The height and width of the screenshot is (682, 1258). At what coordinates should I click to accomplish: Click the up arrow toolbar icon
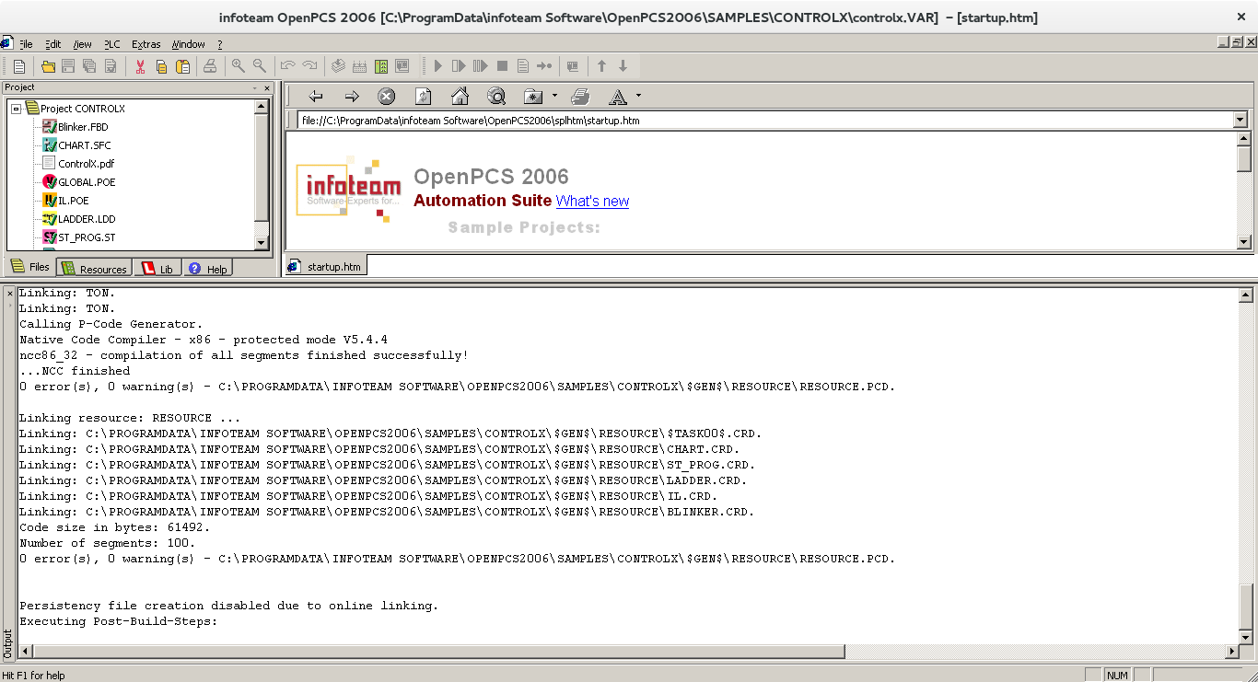pos(601,66)
